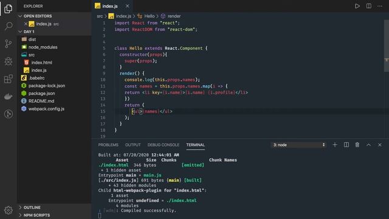This screenshot has height=219, width=389.
Task: Click the EXPLORER panel title
Action: (x=33, y=6)
